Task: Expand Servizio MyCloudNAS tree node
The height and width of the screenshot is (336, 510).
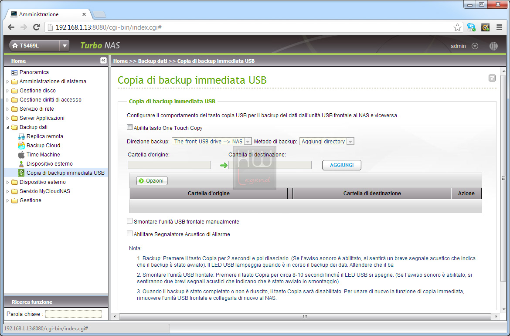Action: (x=8, y=191)
